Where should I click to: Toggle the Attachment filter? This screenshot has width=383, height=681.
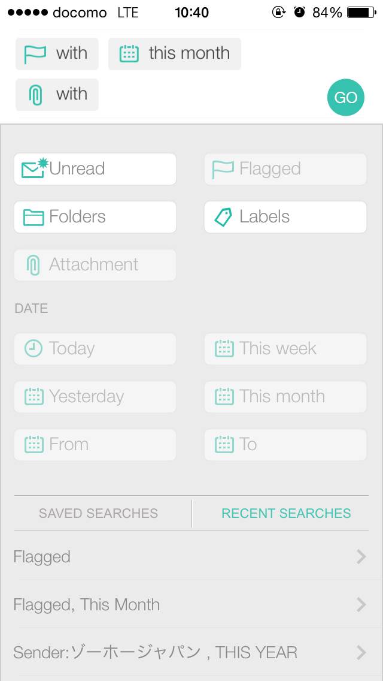tap(95, 265)
